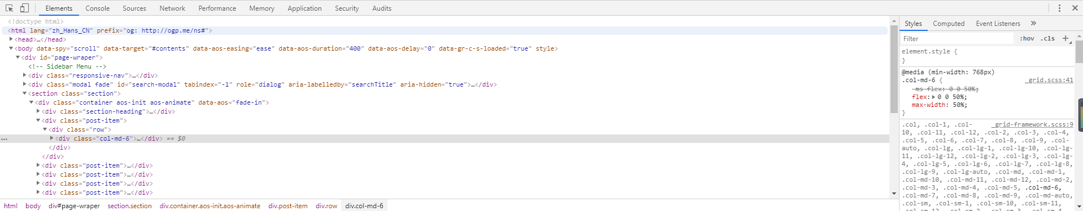Expand the search-modal div node

24,84
